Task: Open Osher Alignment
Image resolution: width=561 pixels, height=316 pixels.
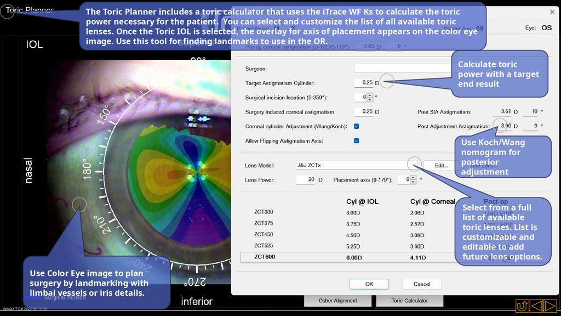Action: pos(337,301)
